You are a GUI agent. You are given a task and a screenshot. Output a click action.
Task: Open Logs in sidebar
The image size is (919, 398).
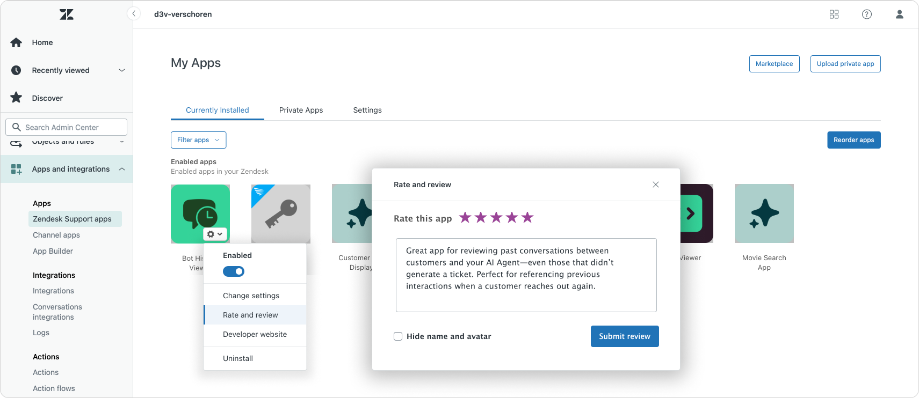pos(41,333)
